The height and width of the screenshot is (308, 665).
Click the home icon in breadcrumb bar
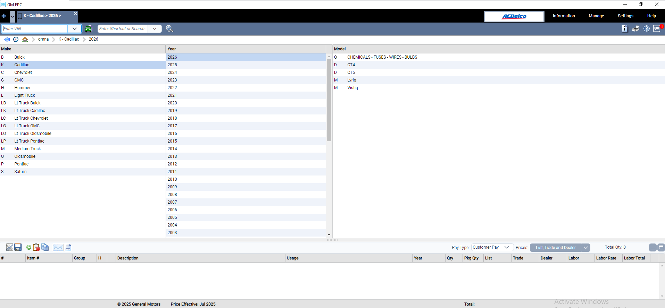(x=25, y=40)
